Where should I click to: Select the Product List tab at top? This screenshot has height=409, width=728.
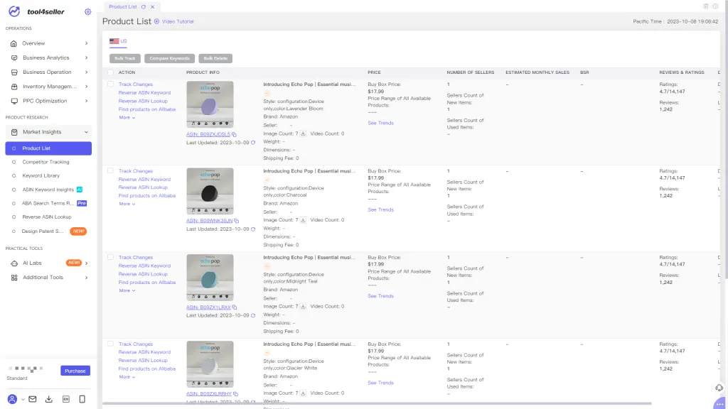click(x=124, y=6)
